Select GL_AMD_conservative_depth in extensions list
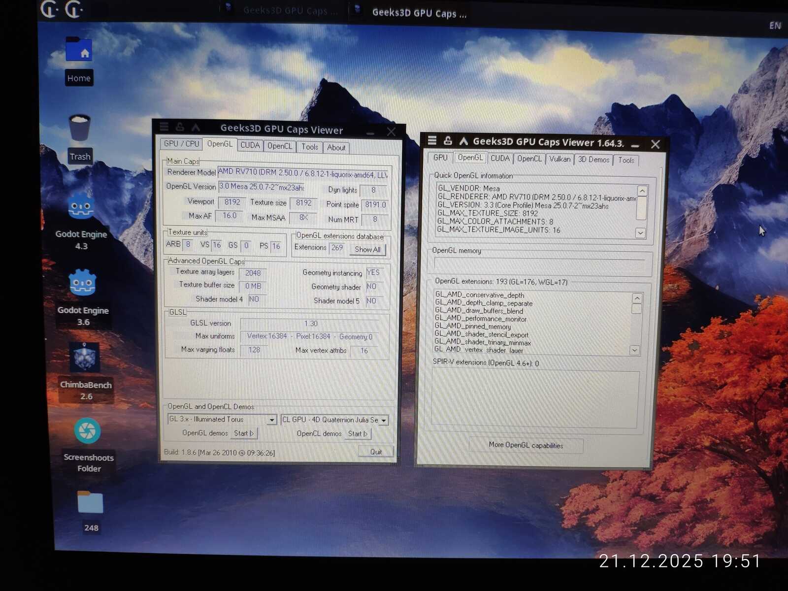 480,295
